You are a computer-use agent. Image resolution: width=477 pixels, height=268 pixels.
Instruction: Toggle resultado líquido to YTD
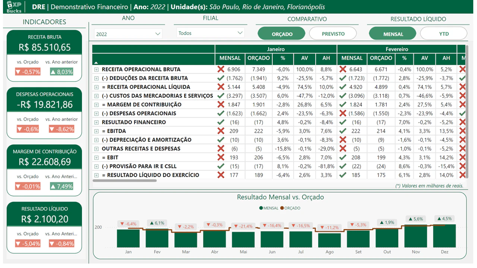[443, 34]
